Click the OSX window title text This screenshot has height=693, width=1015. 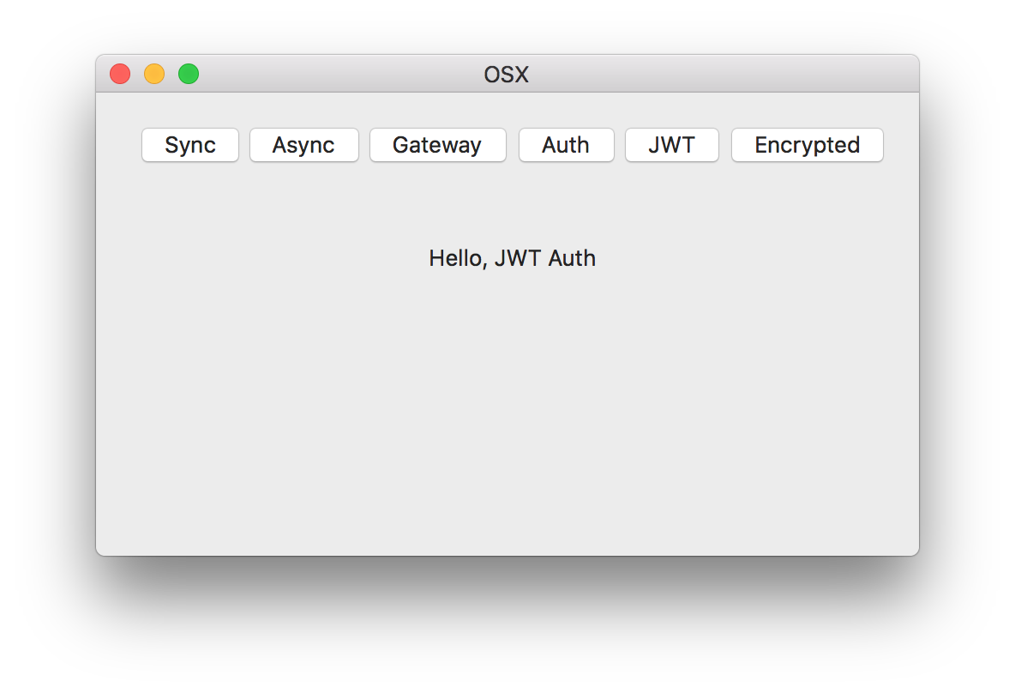pyautogui.click(x=506, y=75)
